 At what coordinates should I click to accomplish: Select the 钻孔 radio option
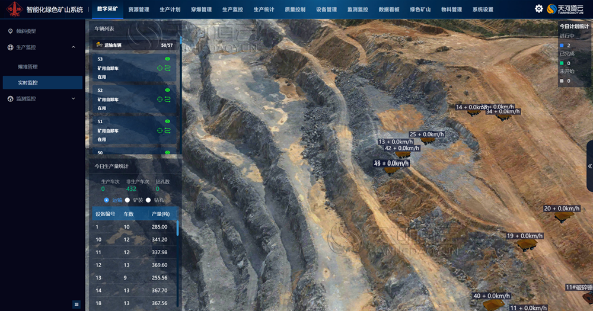148,200
